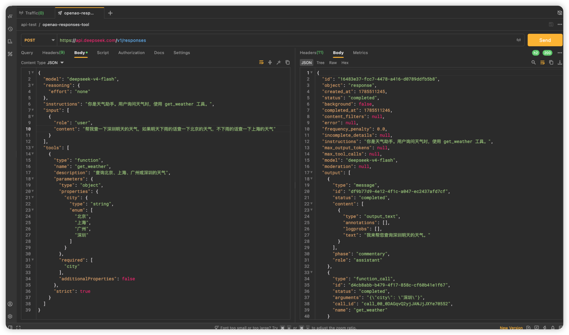This screenshot has width=569, height=335.
Task: Switch response view to Tree
Action: point(320,62)
